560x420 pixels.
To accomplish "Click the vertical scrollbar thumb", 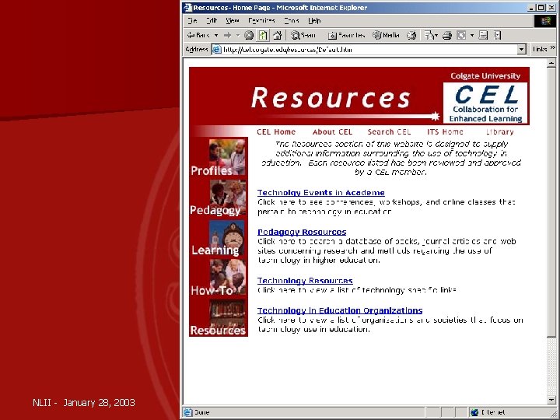I will point(551,202).
